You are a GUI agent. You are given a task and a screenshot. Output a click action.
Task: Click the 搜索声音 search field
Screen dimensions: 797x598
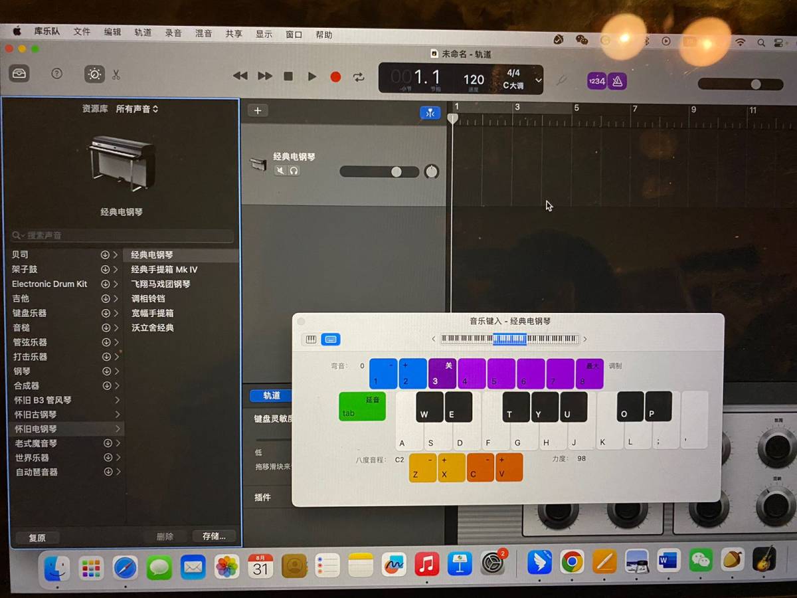[123, 236]
